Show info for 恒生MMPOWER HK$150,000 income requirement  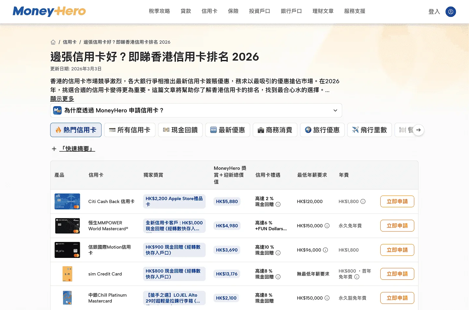327,226
